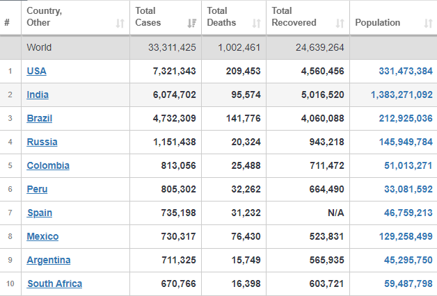This screenshot has height=296, width=437.
Task: Select Russia total cases 1,151,438
Action: tap(174, 142)
